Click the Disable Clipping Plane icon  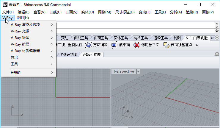pyautogui.click(x=136, y=45)
